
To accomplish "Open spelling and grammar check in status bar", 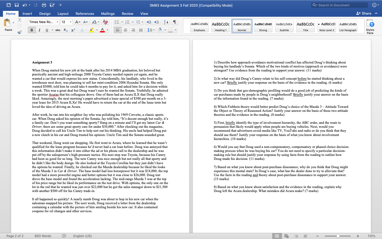I will tap(64, 236).
